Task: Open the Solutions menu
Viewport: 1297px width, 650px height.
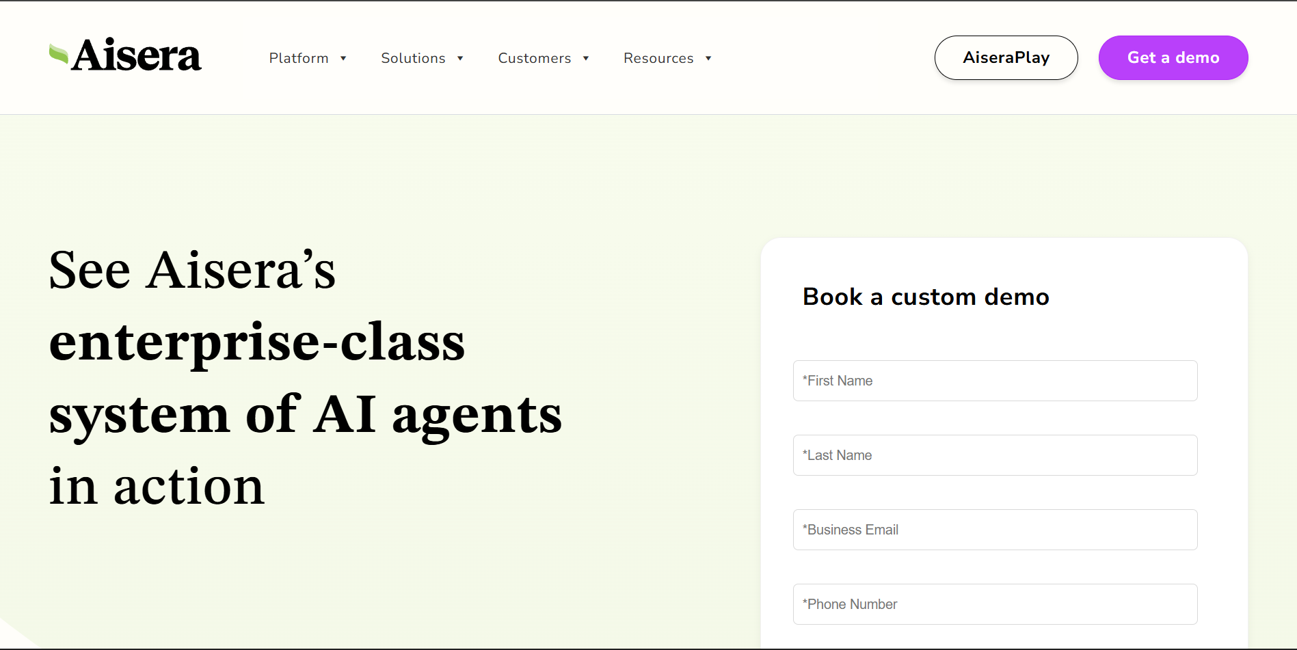Action: point(413,58)
